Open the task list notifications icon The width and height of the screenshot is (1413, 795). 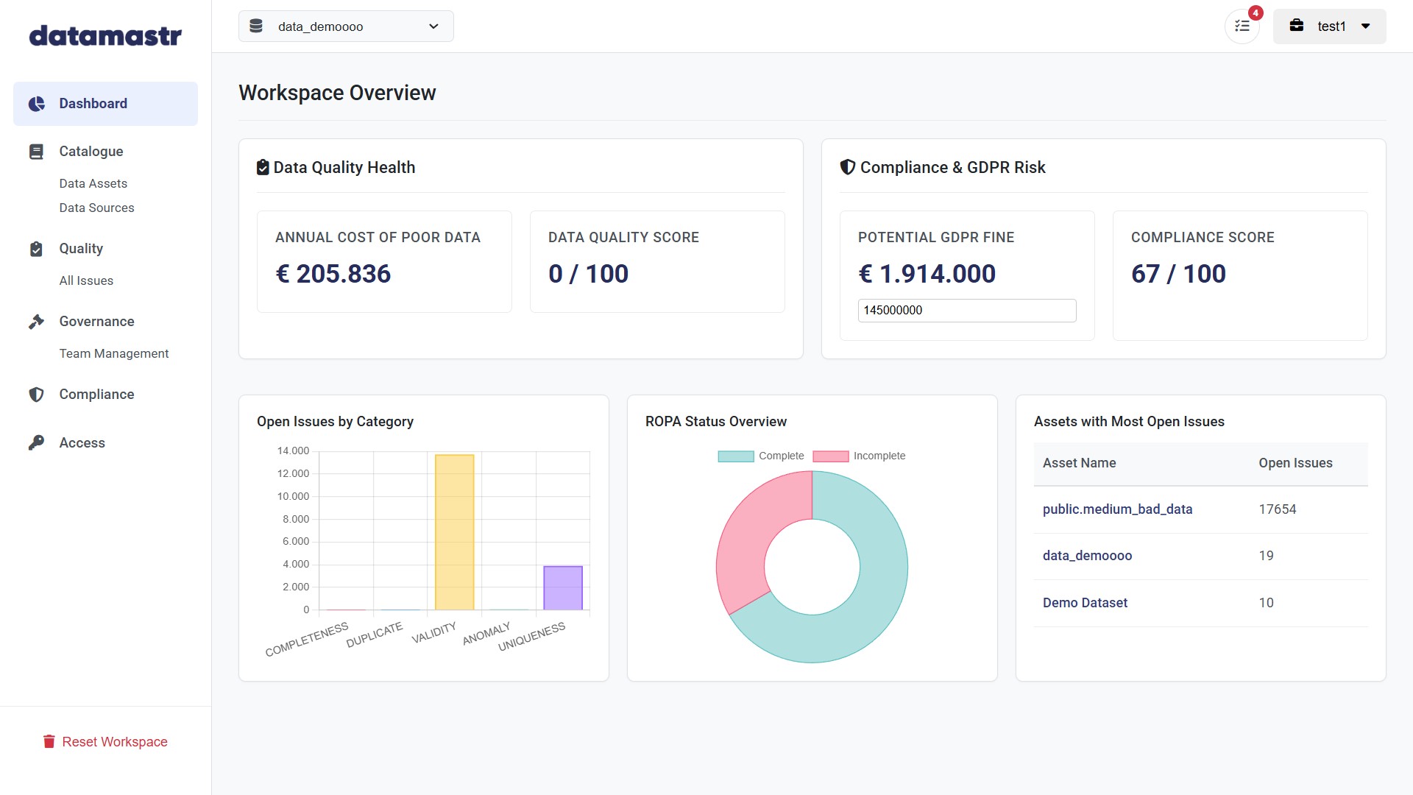pos(1242,26)
